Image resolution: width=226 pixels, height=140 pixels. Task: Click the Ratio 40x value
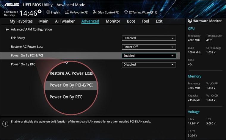[x=190, y=65]
